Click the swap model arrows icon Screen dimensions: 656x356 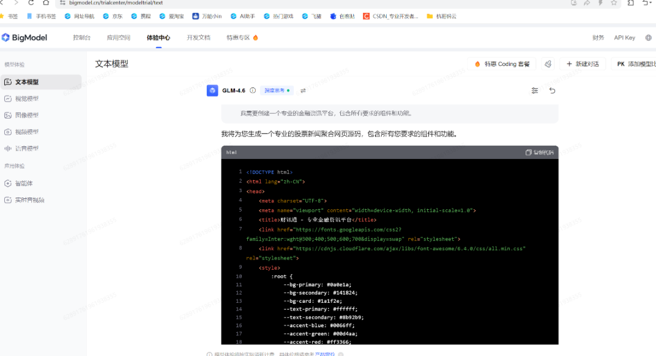(x=303, y=91)
